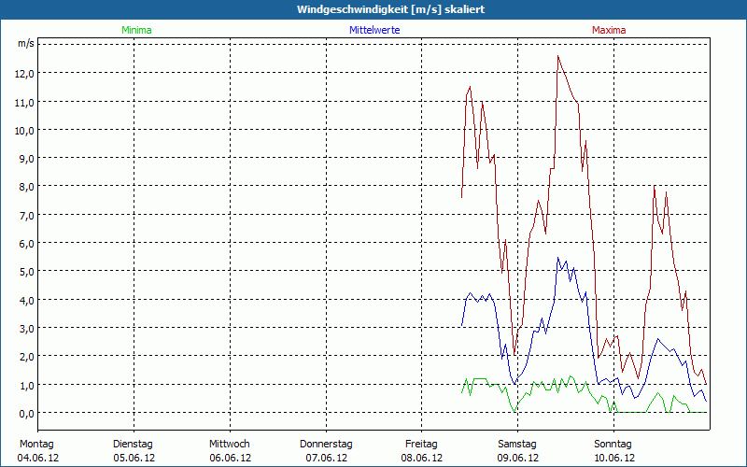
Task: Click the 'Samstag' day label
Action: 517,445
